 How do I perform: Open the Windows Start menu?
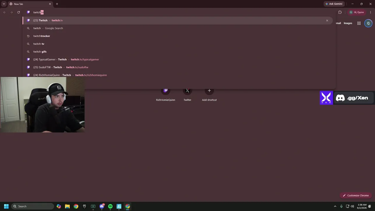pos(6,206)
